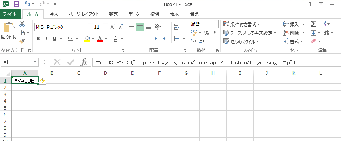341x141 pixels.
Task: Open セルのスタイル gallery
Action: 241,42
